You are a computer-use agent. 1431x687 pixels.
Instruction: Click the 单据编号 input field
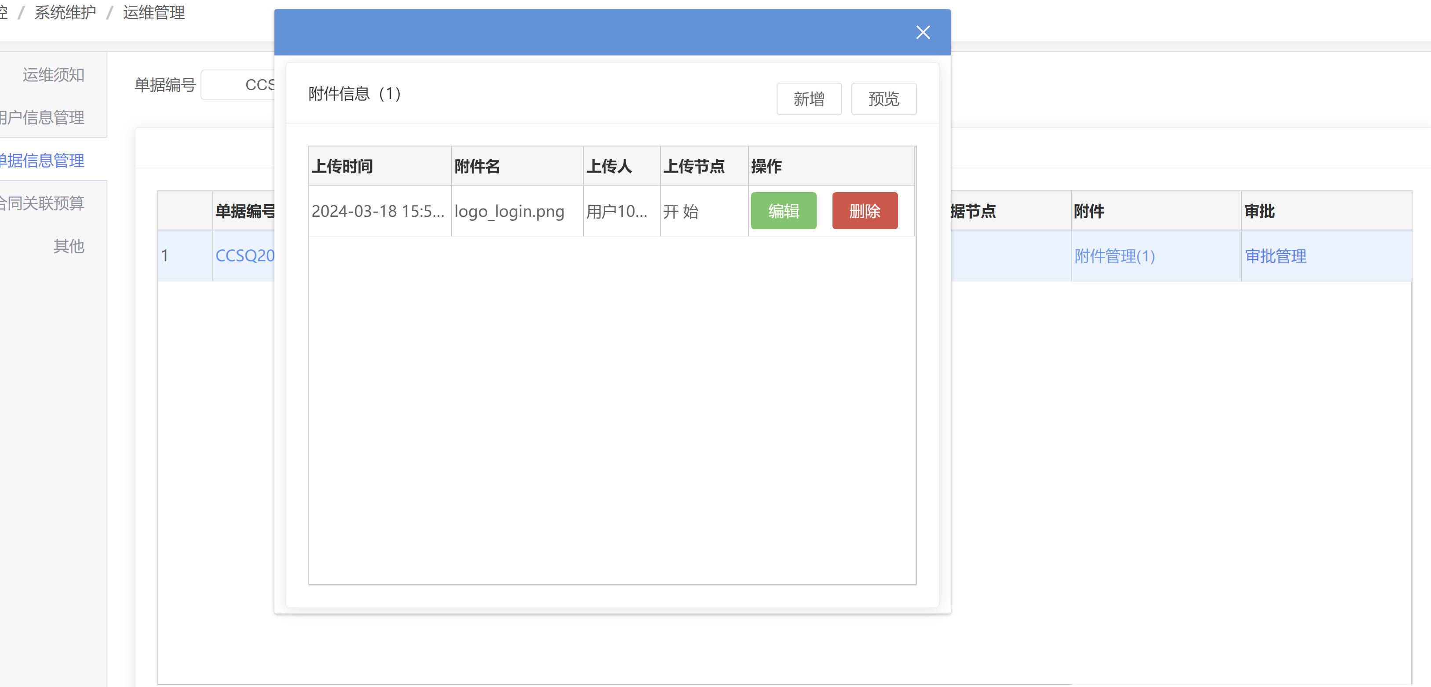tap(238, 84)
